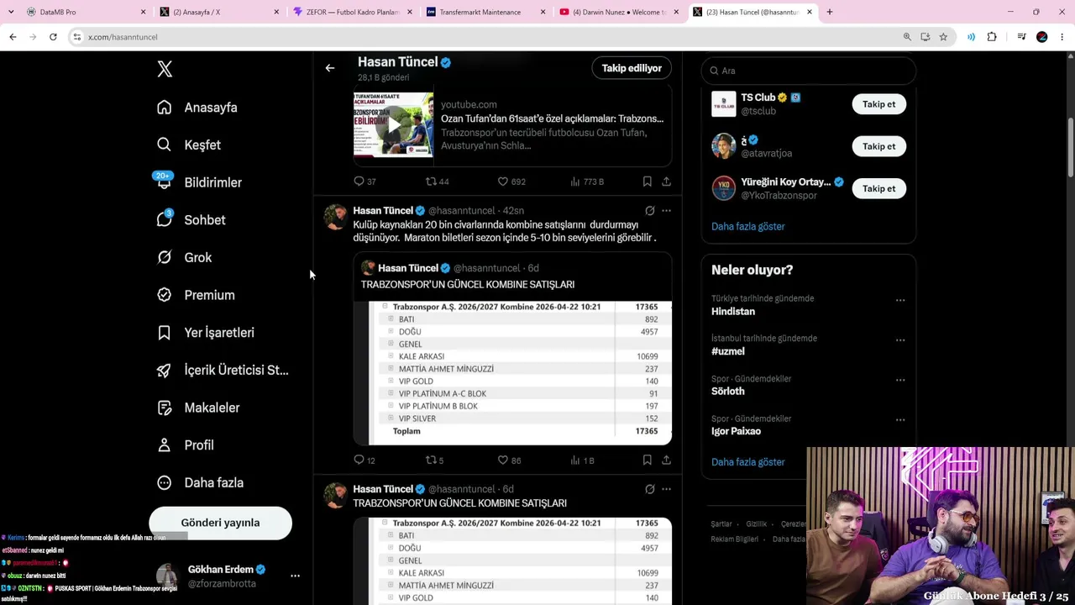Open a new browser tab
The height and width of the screenshot is (605, 1075).
click(830, 12)
